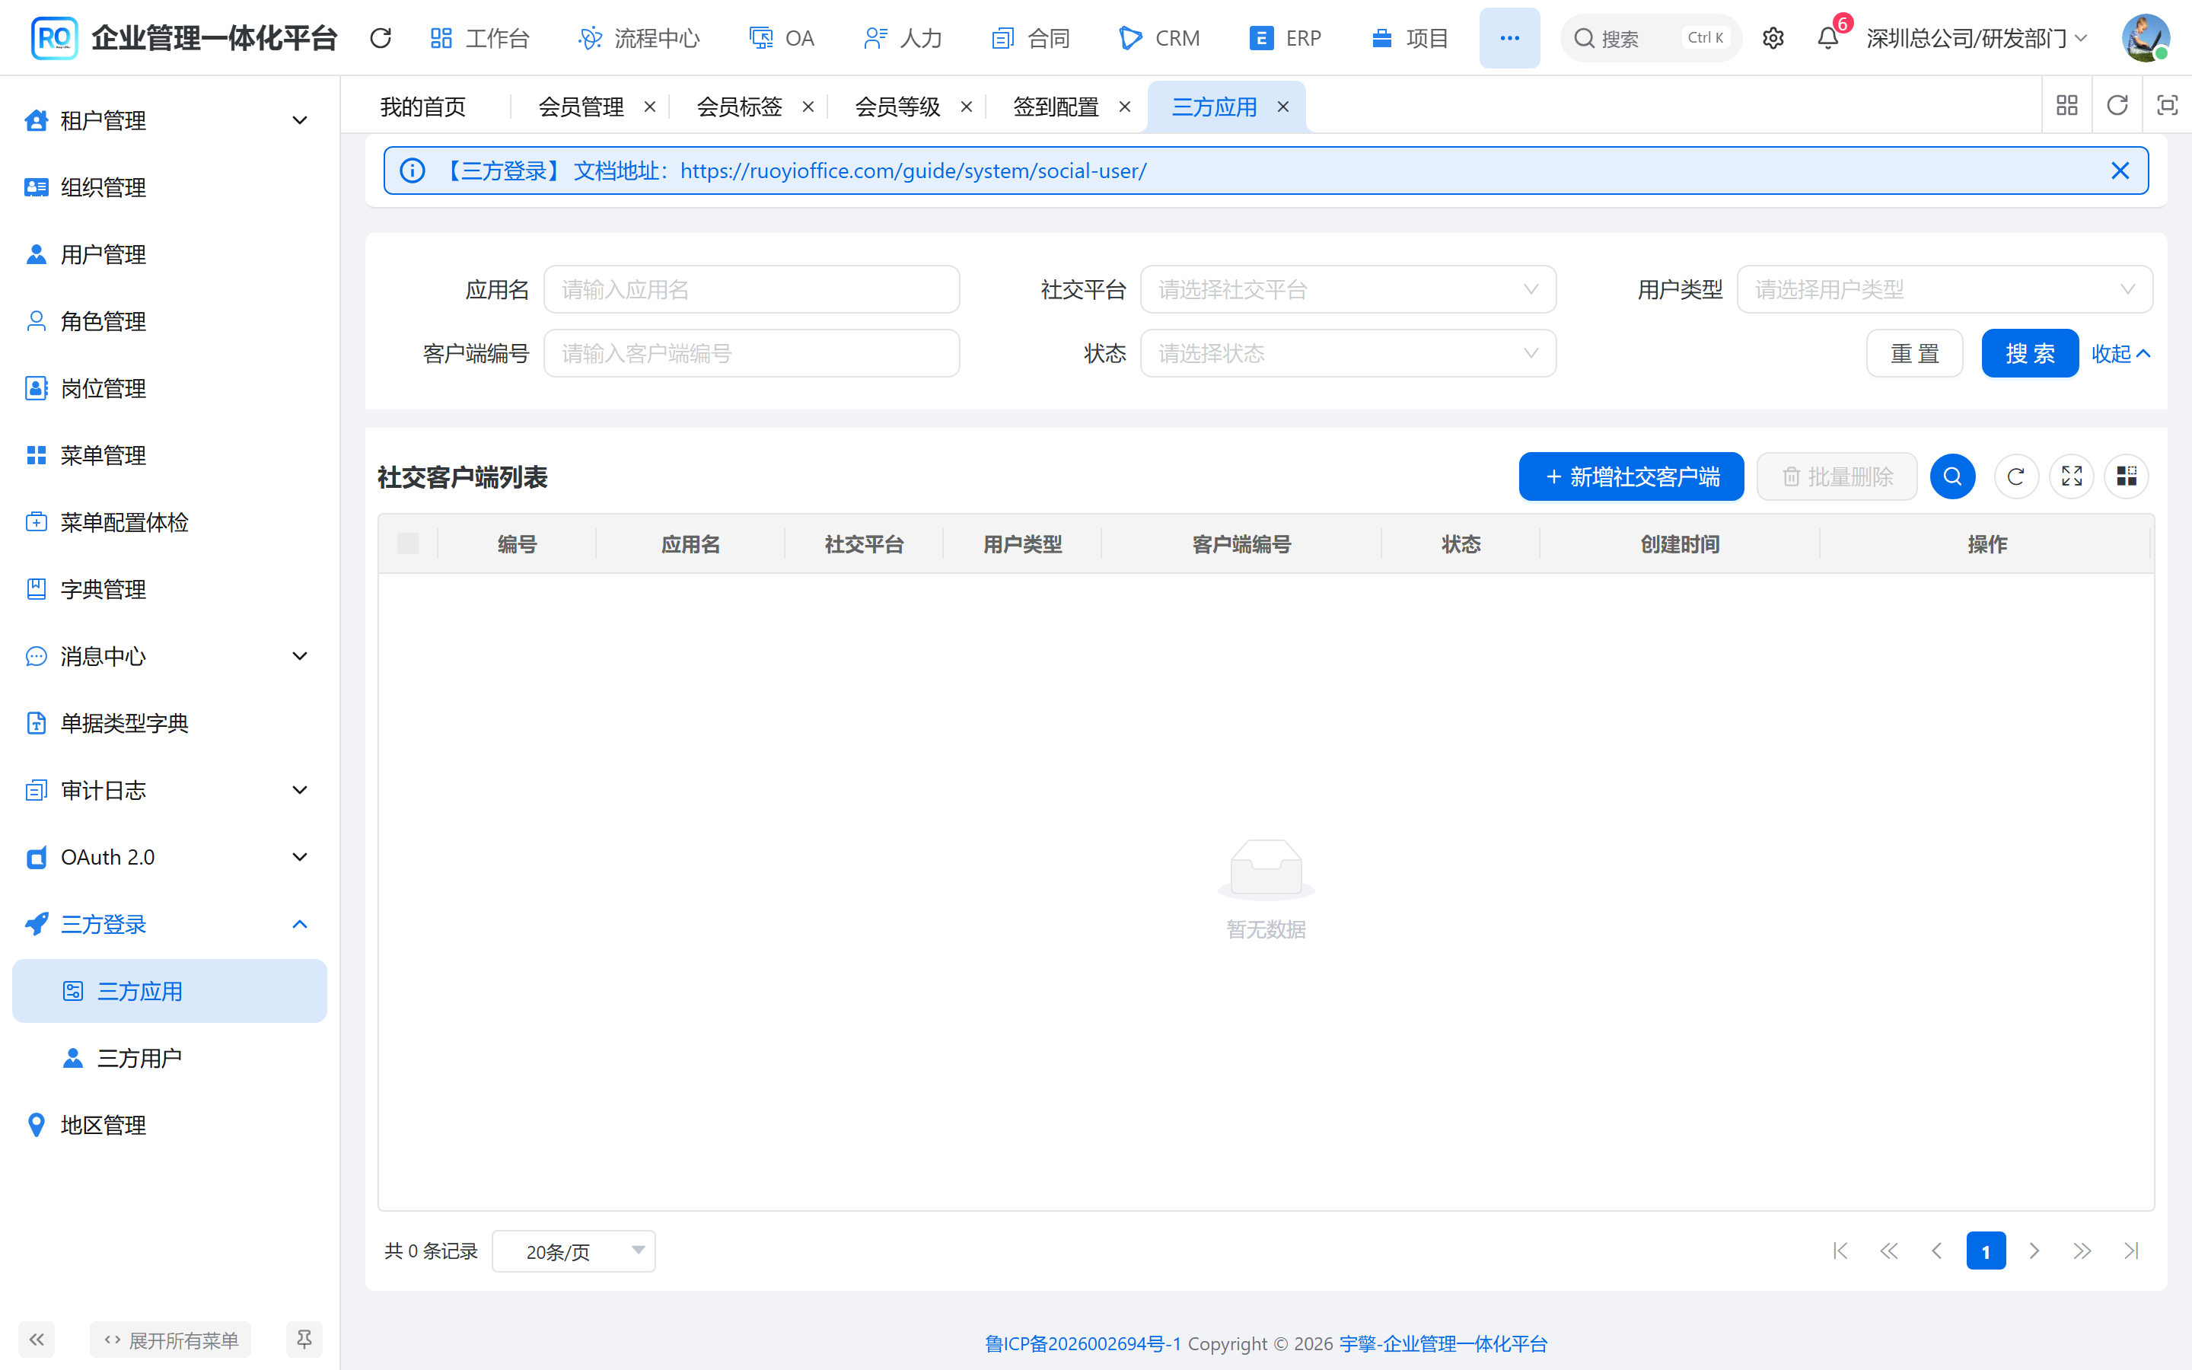Click the pin sidebar icon
Viewport: 2192px width, 1370px height.
[304, 1340]
